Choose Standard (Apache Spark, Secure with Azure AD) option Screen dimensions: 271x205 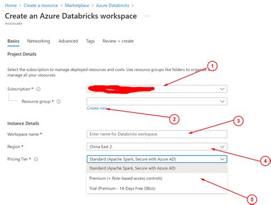(x=157, y=168)
